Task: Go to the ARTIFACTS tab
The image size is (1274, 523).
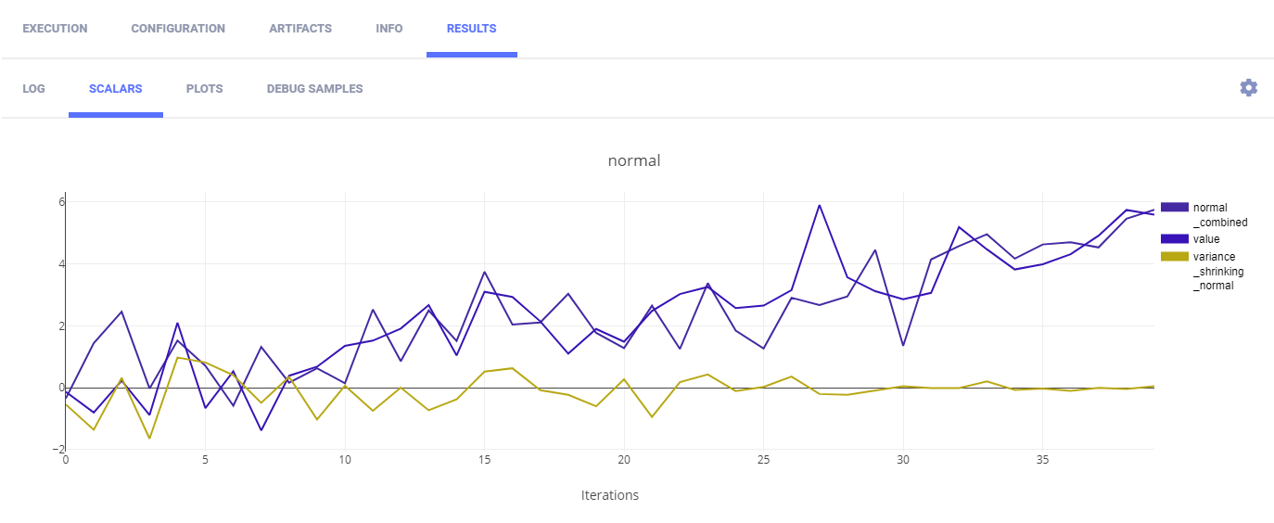Action: coord(300,29)
